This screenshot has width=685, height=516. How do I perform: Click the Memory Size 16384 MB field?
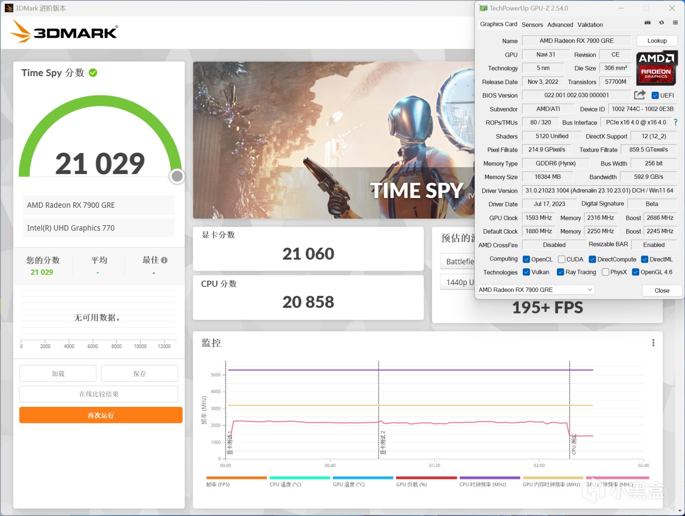(x=547, y=177)
